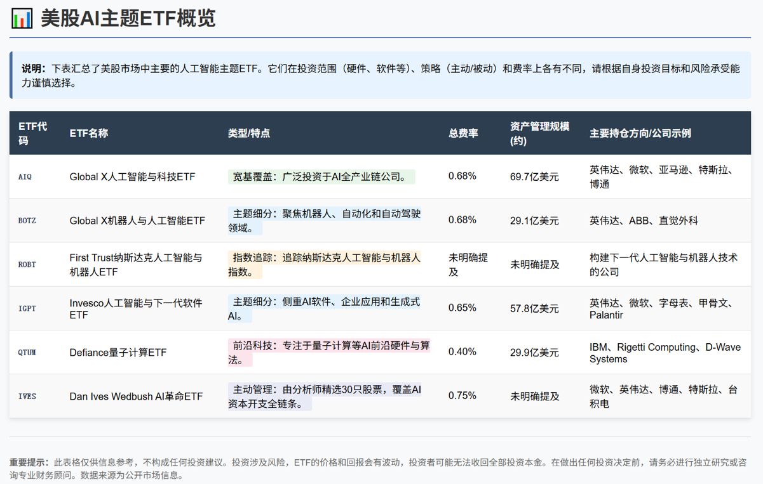Click the orange 指数追踪 tag for ROBT
The width and height of the screenshot is (763, 484).
[x=324, y=265]
